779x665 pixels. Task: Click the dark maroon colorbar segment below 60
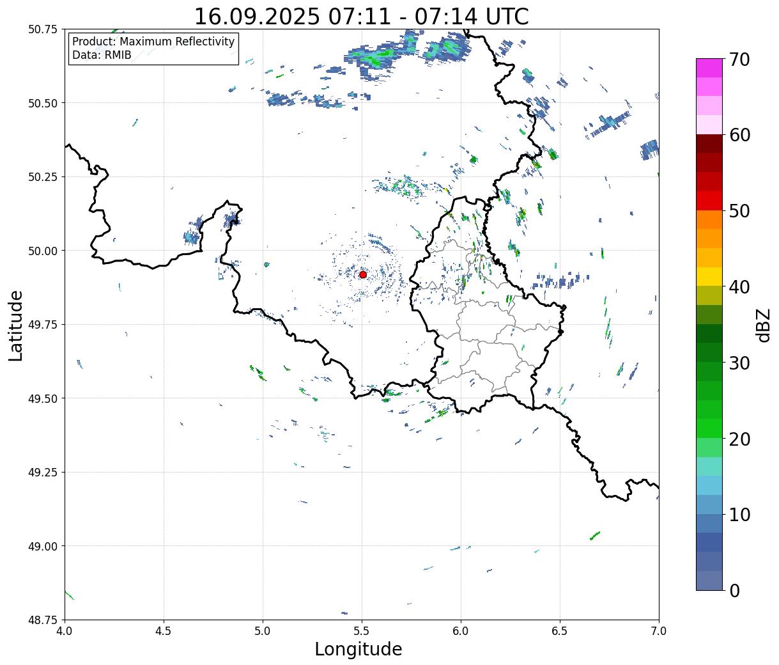(x=709, y=144)
